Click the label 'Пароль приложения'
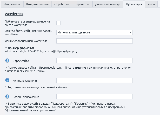 (x=26, y=97)
